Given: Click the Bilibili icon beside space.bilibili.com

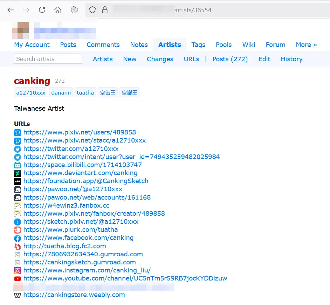Looking at the screenshot, I should pyautogui.click(x=18, y=165).
